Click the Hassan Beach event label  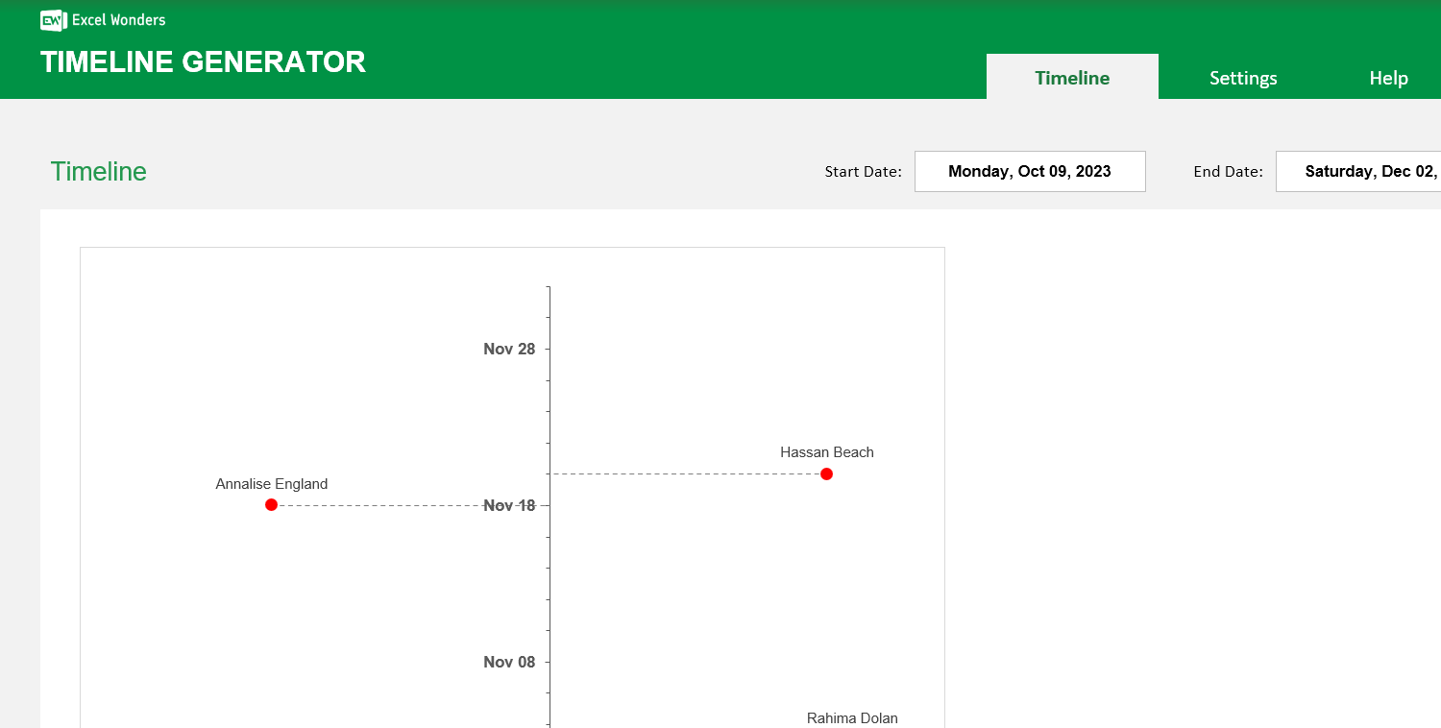tap(827, 451)
